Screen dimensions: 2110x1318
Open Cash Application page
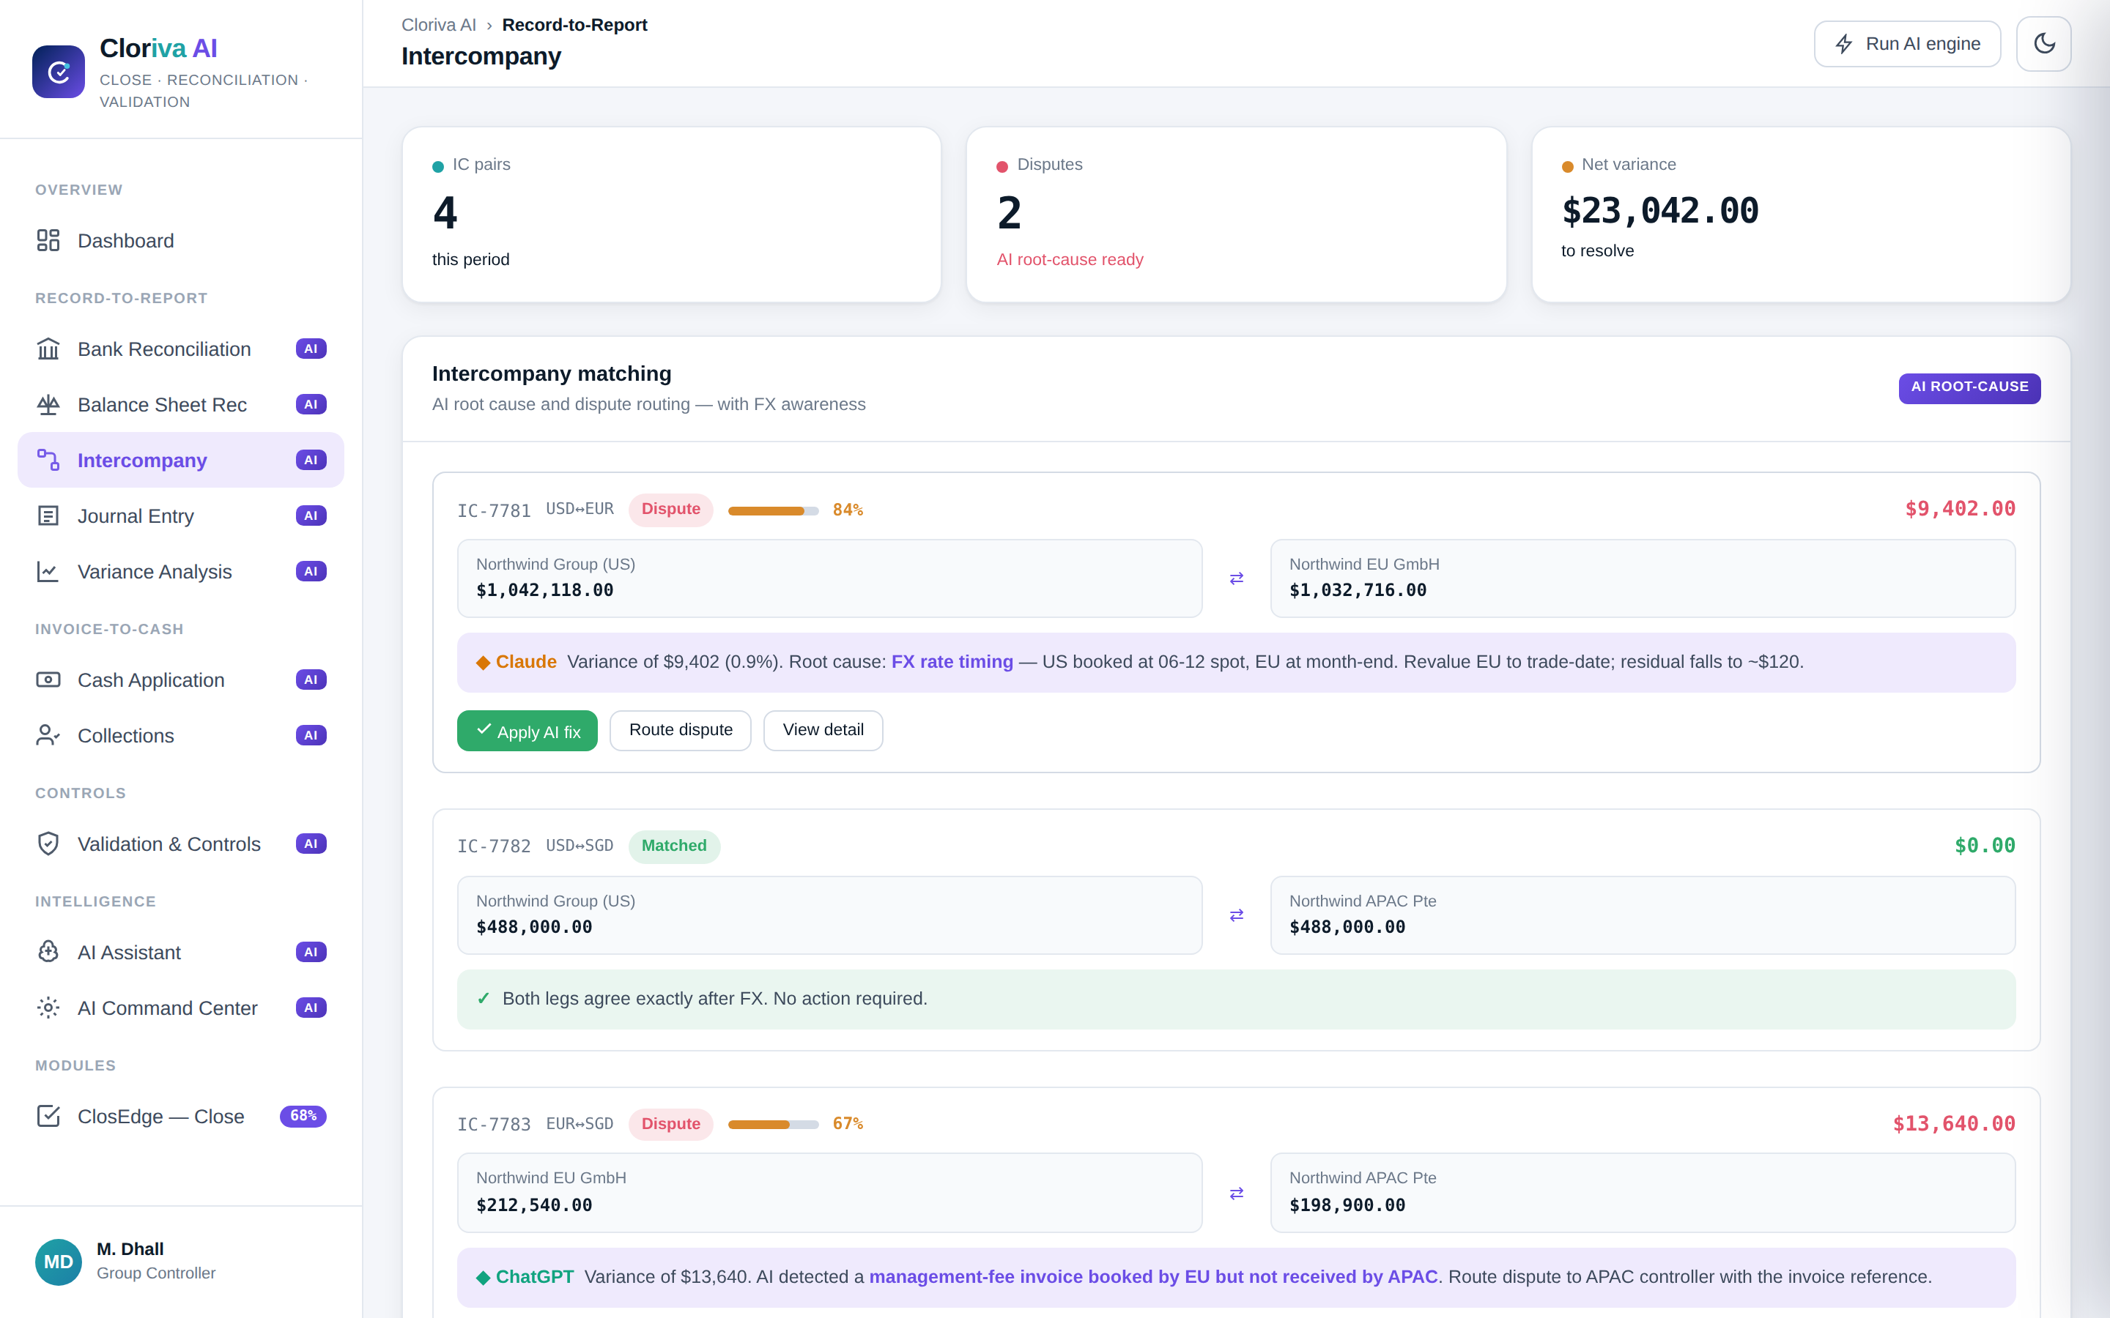pos(180,680)
